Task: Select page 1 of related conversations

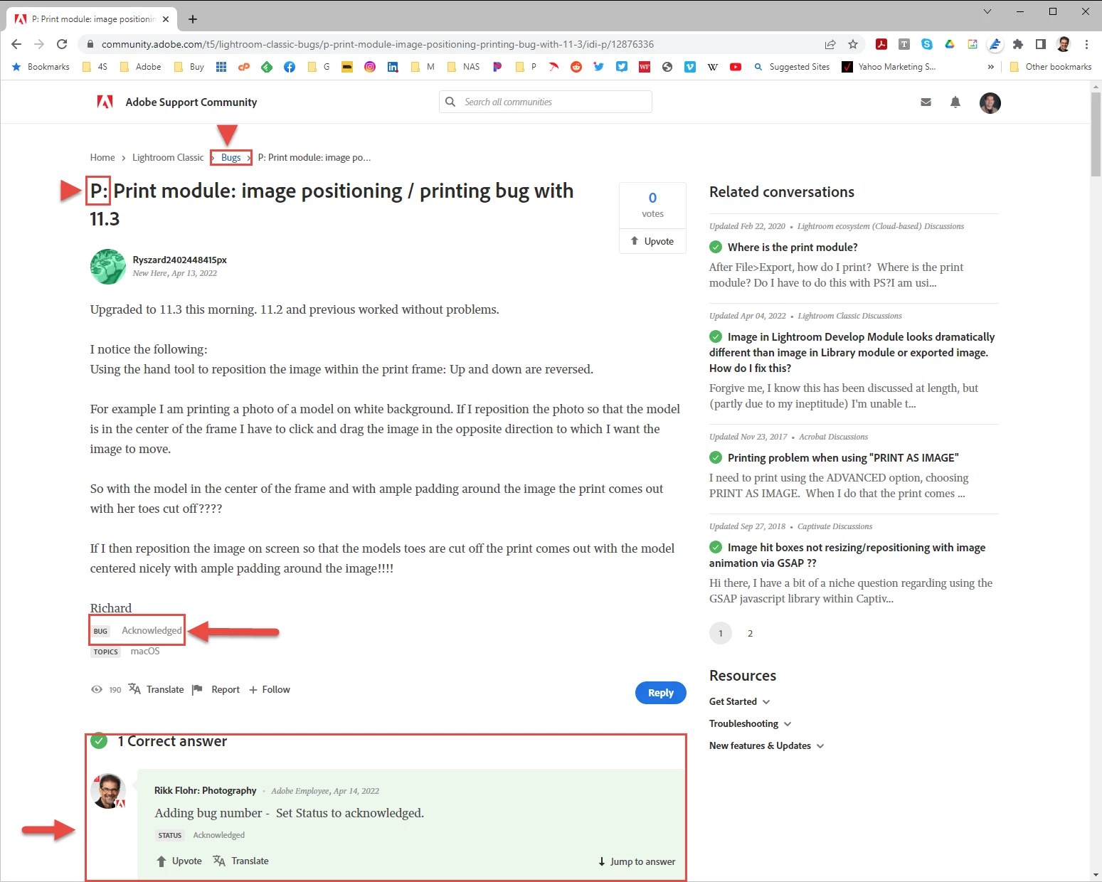Action: (x=721, y=633)
